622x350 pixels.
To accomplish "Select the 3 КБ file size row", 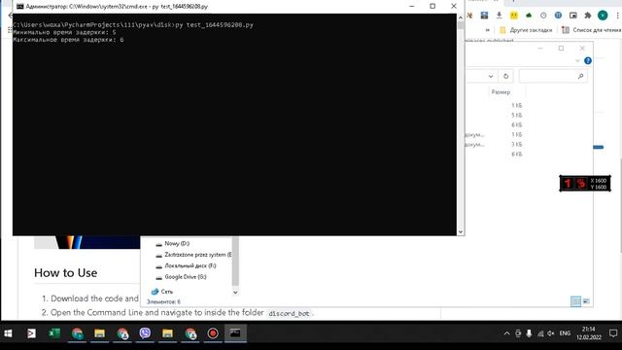I will (516, 145).
